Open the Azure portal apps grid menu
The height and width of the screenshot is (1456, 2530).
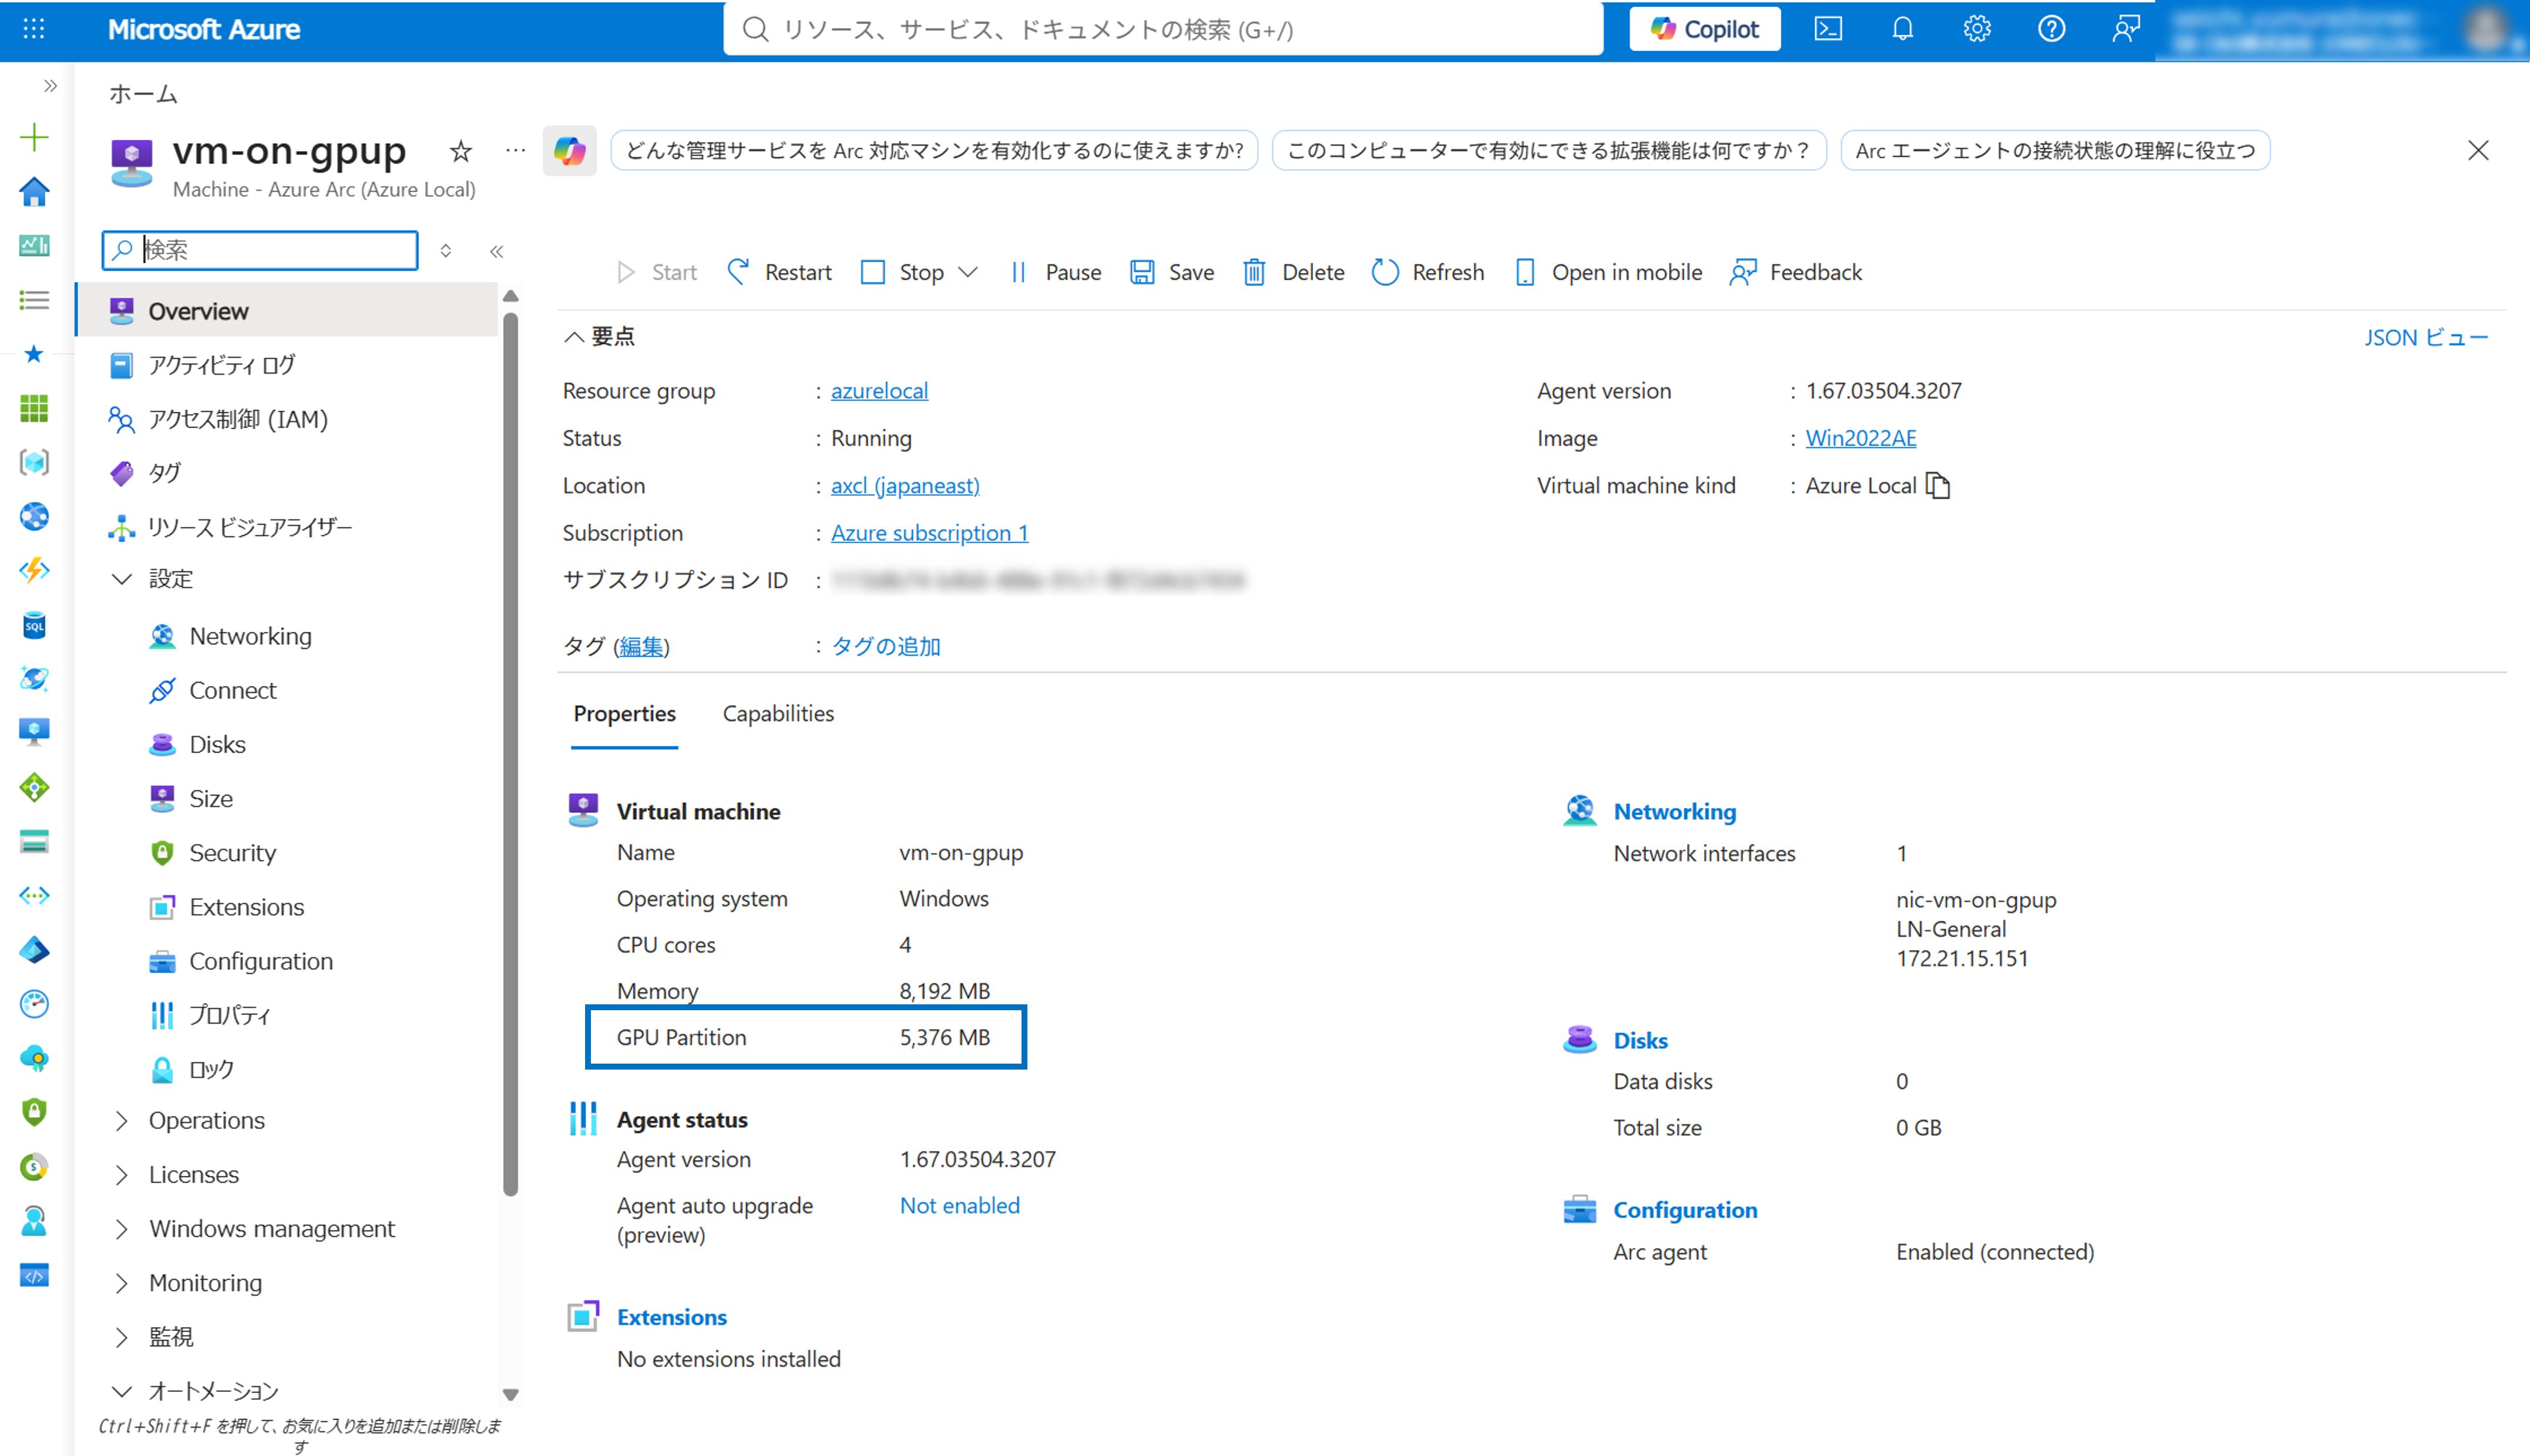(x=33, y=29)
